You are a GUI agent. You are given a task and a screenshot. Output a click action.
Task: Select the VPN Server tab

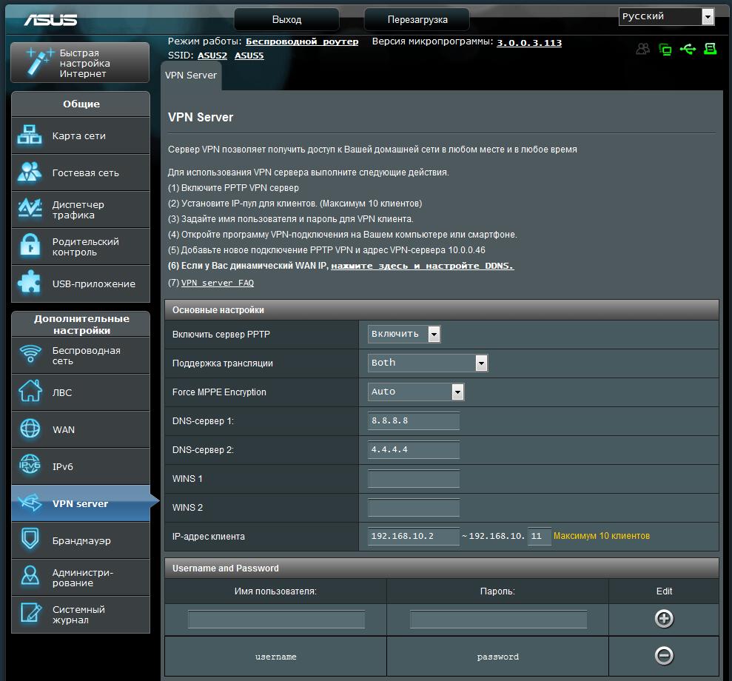click(x=191, y=76)
